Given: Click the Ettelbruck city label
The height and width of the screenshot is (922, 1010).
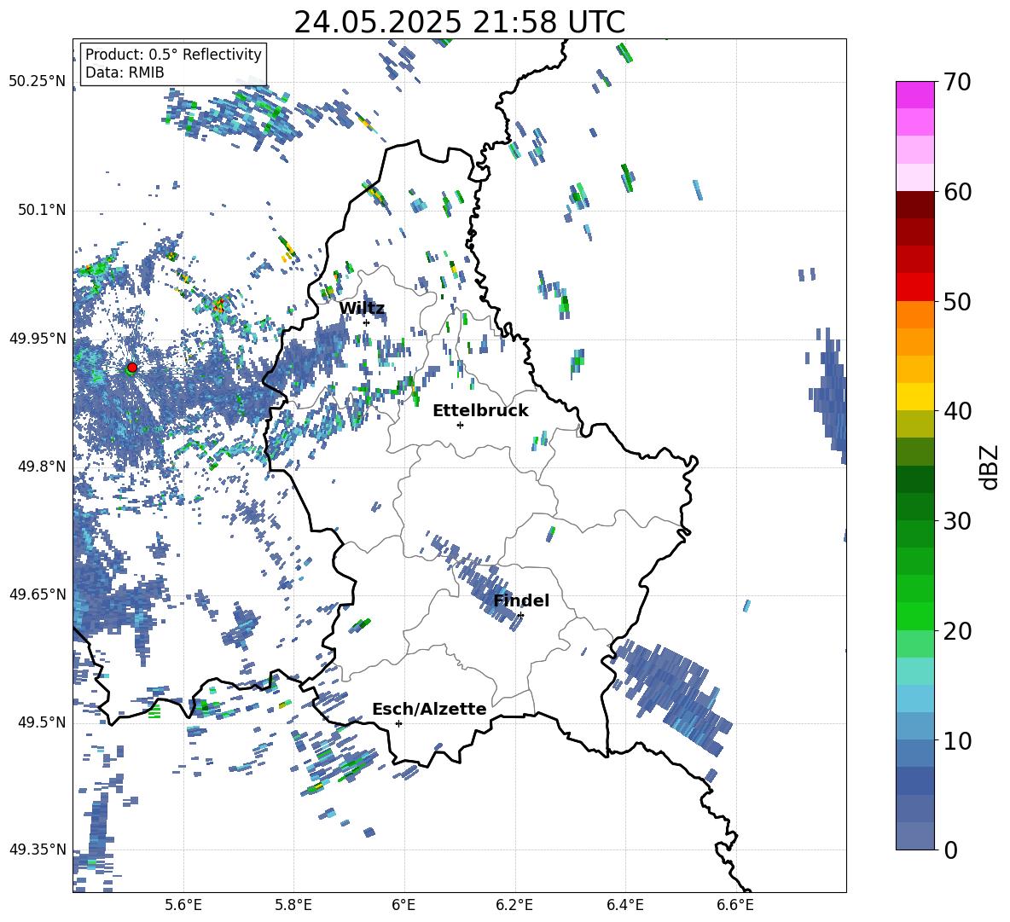Looking at the screenshot, I should (480, 411).
